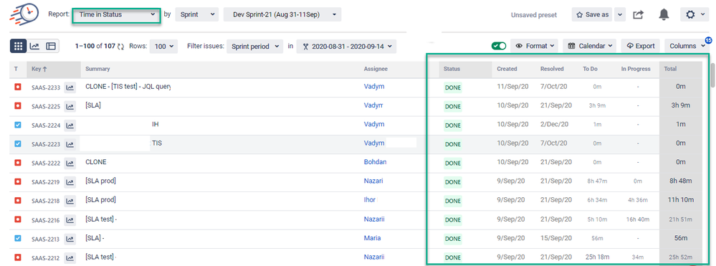Select the 25h 18m To Do cell
The height and width of the screenshot is (266, 716).
pyautogui.click(x=597, y=257)
